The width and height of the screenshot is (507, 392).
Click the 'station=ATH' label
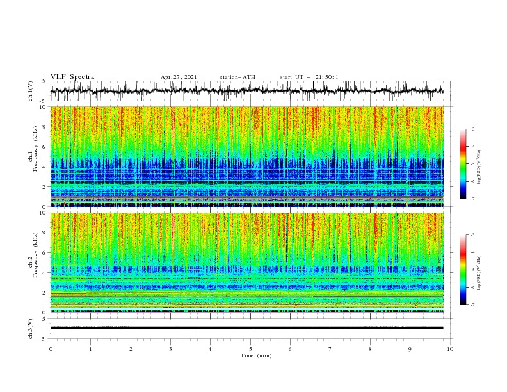click(237, 77)
